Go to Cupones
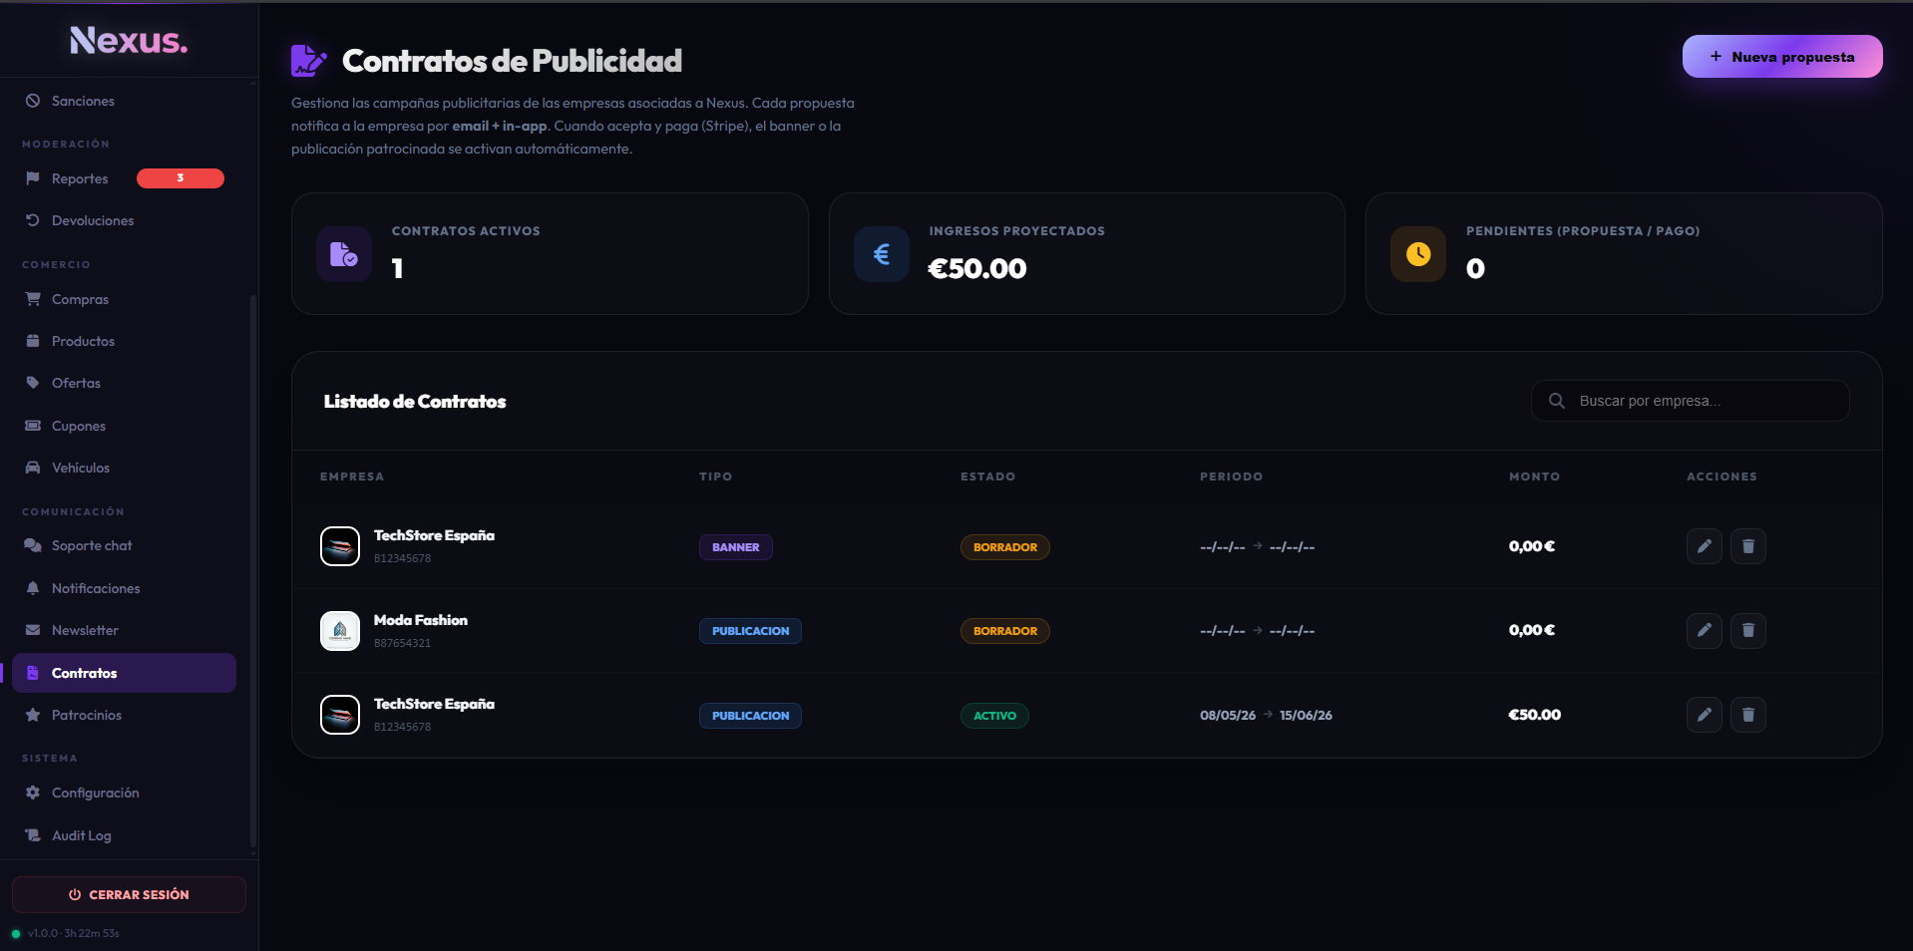Viewport: 1913px width, 951px height. (x=124, y=426)
